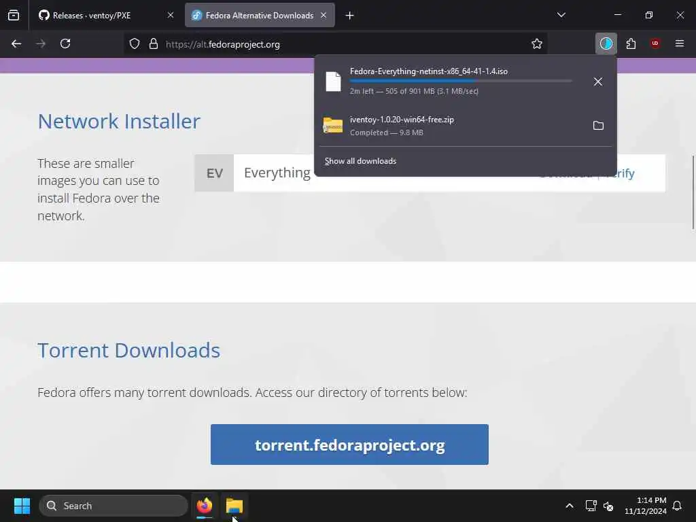The height and width of the screenshot is (522, 696).
Task: Open the Firefox View tabs icon
Action: [14, 16]
